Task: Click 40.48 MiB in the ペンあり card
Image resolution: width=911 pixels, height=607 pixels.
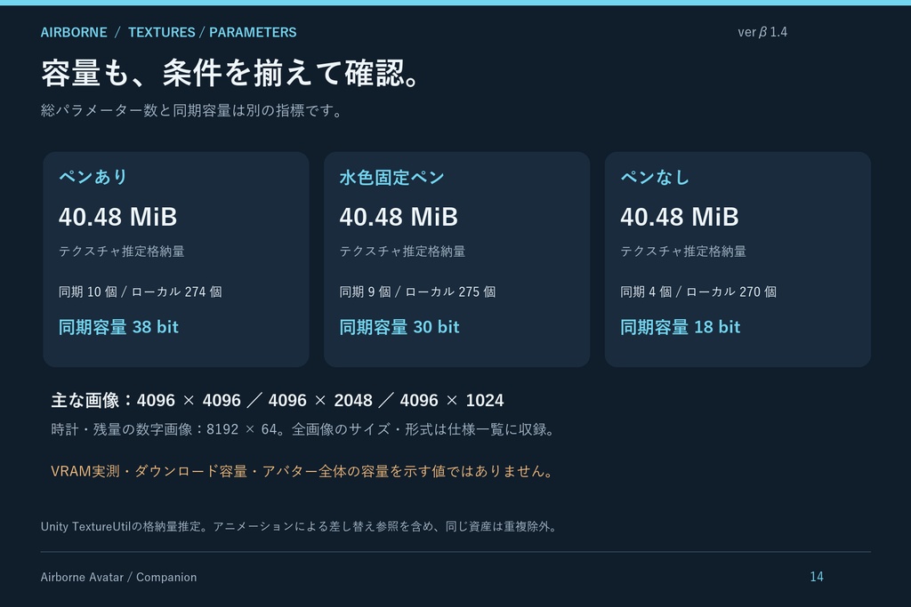Action: pyautogui.click(x=118, y=217)
